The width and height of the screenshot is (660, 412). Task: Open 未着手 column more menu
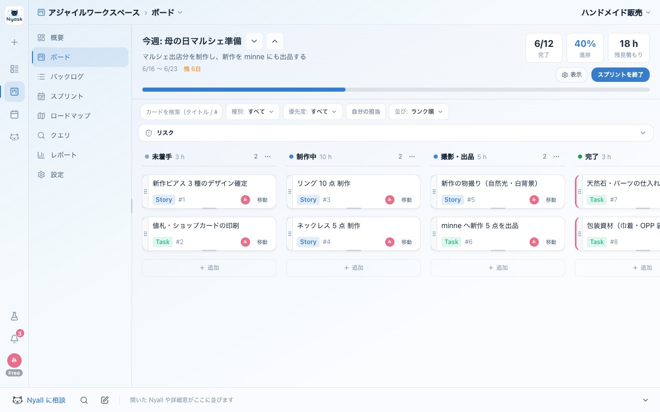coord(268,157)
